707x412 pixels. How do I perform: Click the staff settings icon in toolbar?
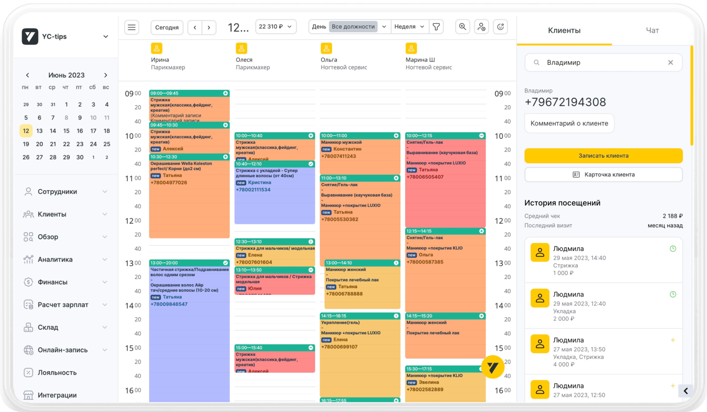(x=481, y=27)
